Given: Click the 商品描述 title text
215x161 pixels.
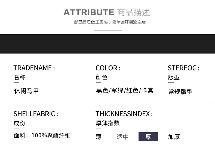Looking at the screenshot, I should click(x=133, y=12).
